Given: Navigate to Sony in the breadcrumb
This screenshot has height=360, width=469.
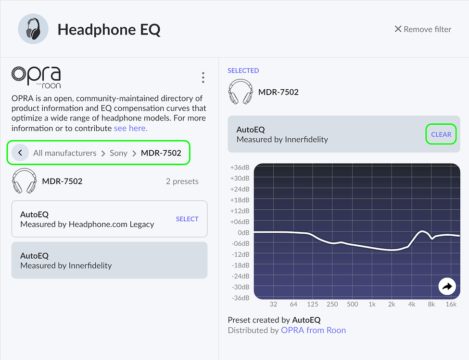Looking at the screenshot, I should (x=118, y=153).
